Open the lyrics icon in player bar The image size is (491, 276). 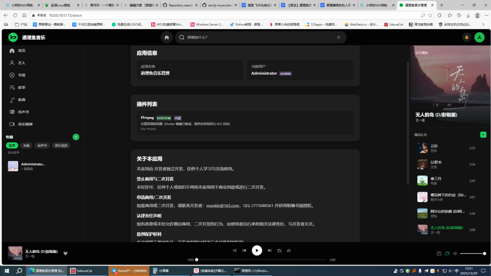point(439,253)
